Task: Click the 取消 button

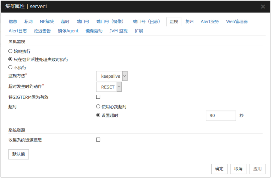Action: click(238, 169)
